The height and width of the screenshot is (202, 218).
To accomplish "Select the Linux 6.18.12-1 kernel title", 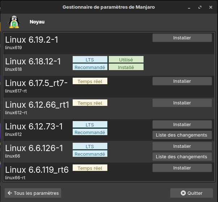I will click(33, 61).
